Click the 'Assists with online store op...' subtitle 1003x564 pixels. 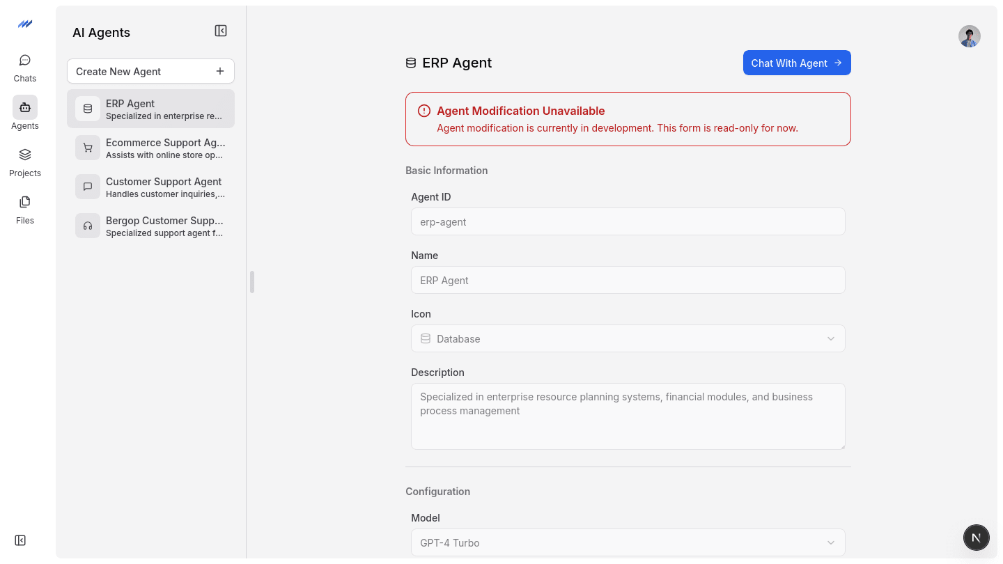point(164,155)
